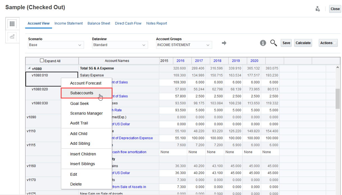
Task: Collapse the v1080 account group triangle
Action: pyautogui.click(x=29, y=68)
